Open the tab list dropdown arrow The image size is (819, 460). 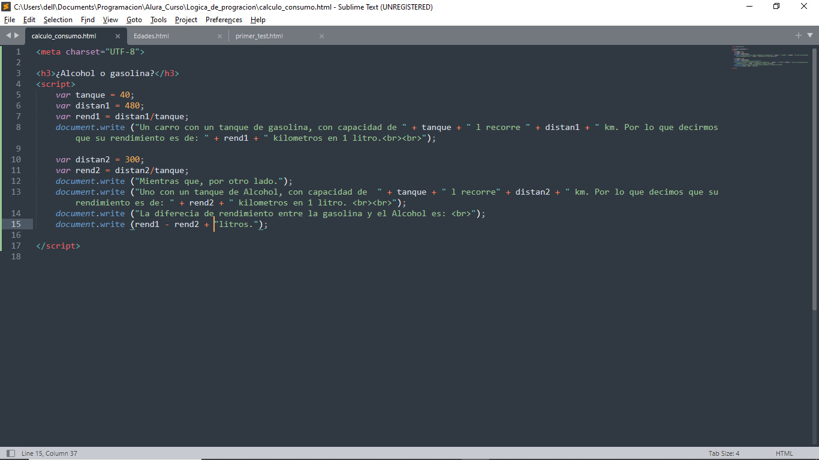(x=809, y=36)
